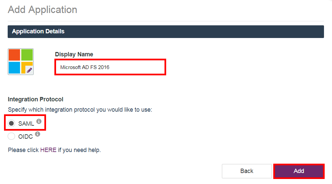The image size is (332, 184).
Task: Click the info icon beside SAML
Action: [x=39, y=121]
